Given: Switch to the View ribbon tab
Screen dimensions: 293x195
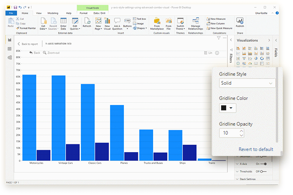Looking at the screenshot, I should pyautogui.click(x=39, y=13).
